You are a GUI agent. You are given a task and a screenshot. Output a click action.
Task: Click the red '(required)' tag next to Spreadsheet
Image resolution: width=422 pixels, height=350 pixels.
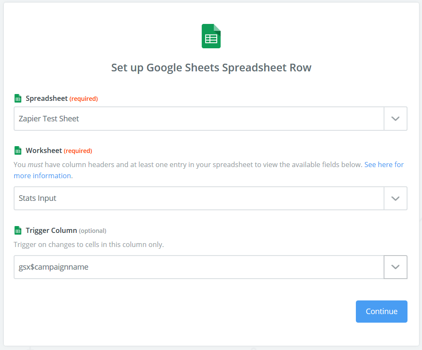(84, 99)
